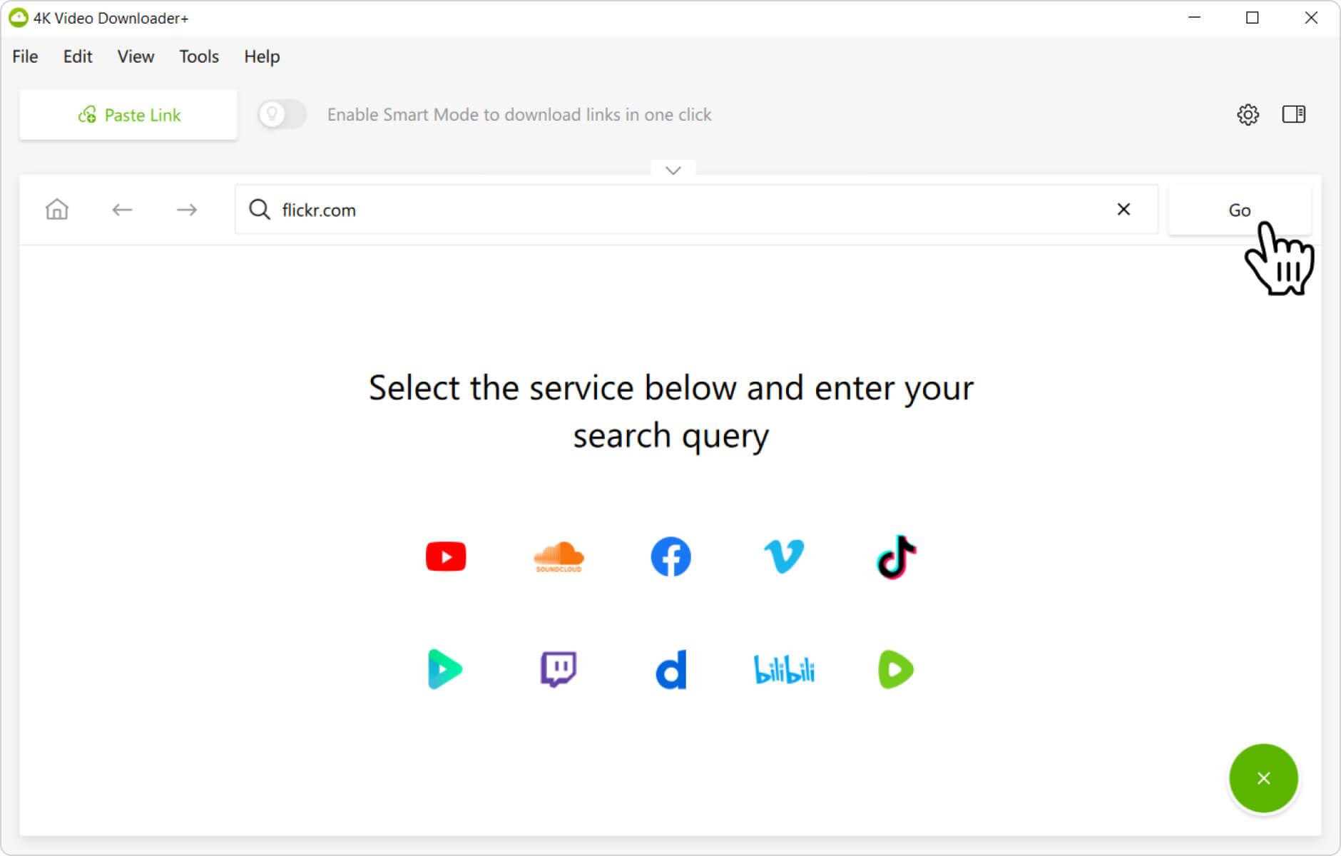
Task: Select the Bilibili service icon
Action: click(x=784, y=669)
